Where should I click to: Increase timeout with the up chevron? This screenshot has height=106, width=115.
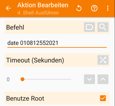click(103, 79)
